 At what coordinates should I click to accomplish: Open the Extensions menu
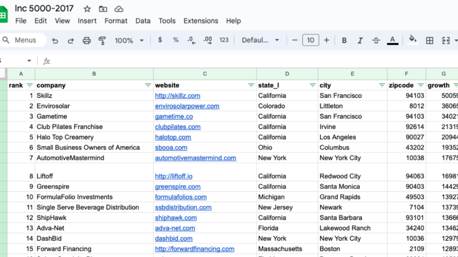(x=201, y=21)
